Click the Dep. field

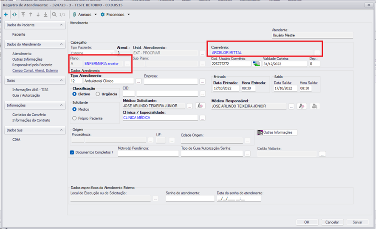point(314,64)
